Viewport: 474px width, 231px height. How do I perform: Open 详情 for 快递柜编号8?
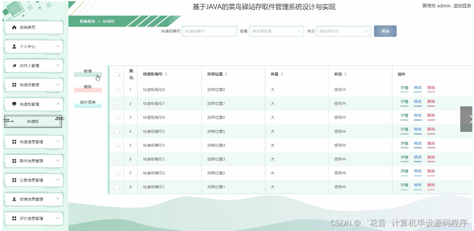click(x=404, y=88)
